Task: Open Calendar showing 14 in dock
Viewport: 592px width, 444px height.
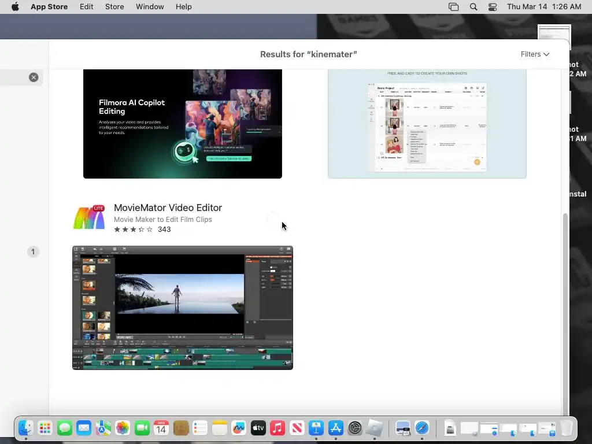Action: pos(161,428)
